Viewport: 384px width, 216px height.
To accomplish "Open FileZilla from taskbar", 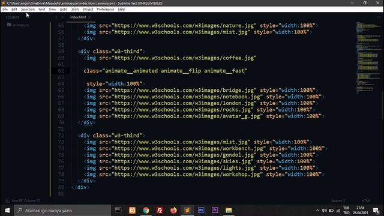I will coord(160,211).
